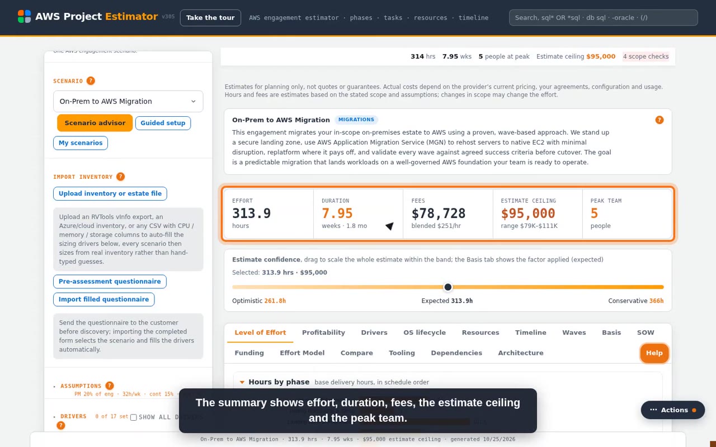Open the Architecture tab
Screen dimensions: 716x447
click(x=521, y=353)
